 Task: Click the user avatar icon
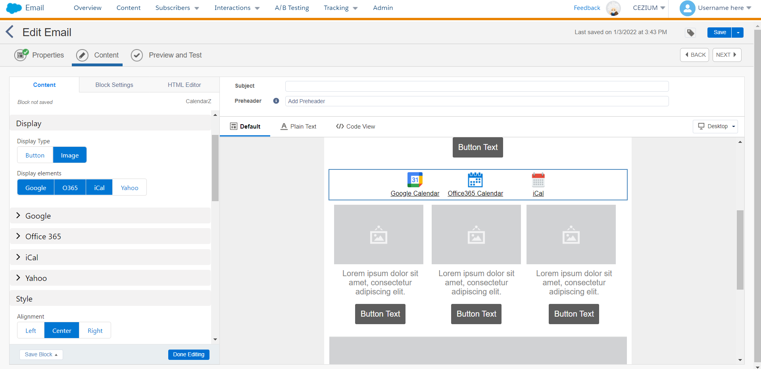(x=688, y=8)
